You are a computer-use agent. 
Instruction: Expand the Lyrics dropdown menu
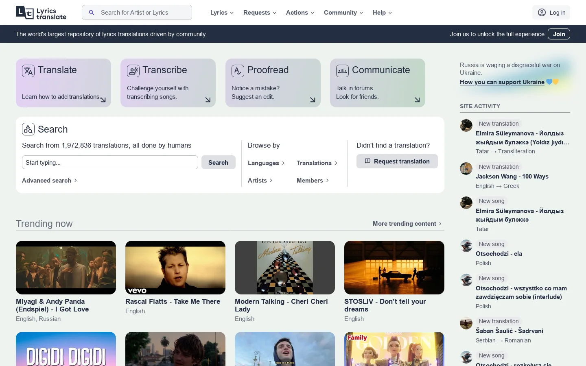tap(222, 13)
